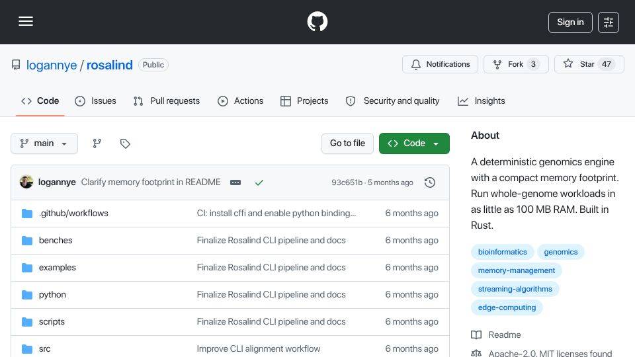Select the genomics topic tag

pyautogui.click(x=560, y=252)
